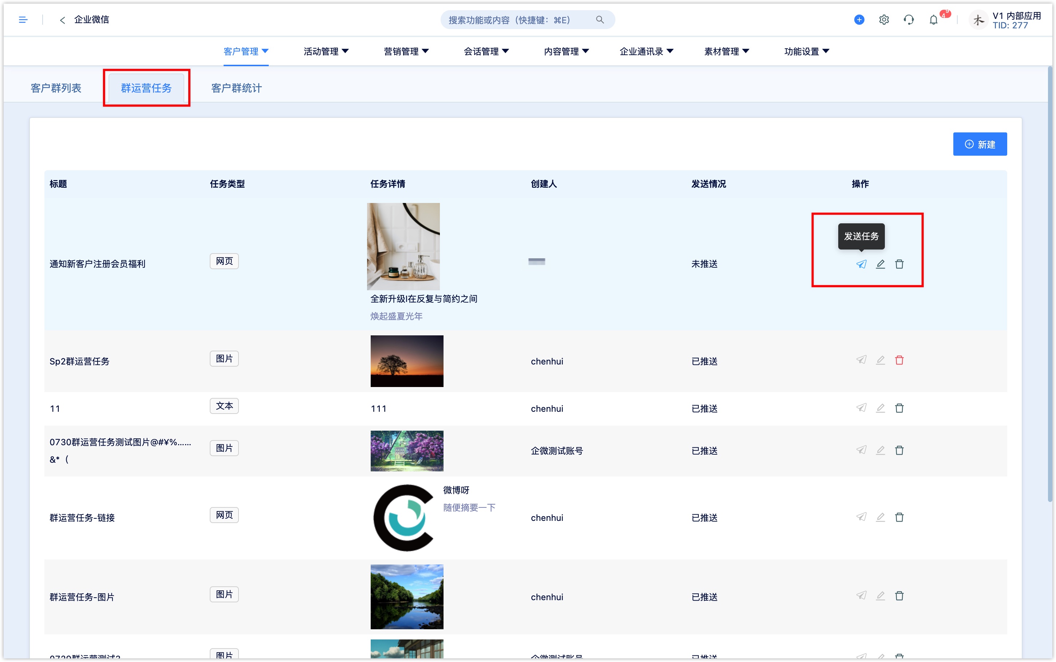Viewport: 1056px width, 662px height.
Task: Click the page vertical scrollbar
Action: 1049,284
